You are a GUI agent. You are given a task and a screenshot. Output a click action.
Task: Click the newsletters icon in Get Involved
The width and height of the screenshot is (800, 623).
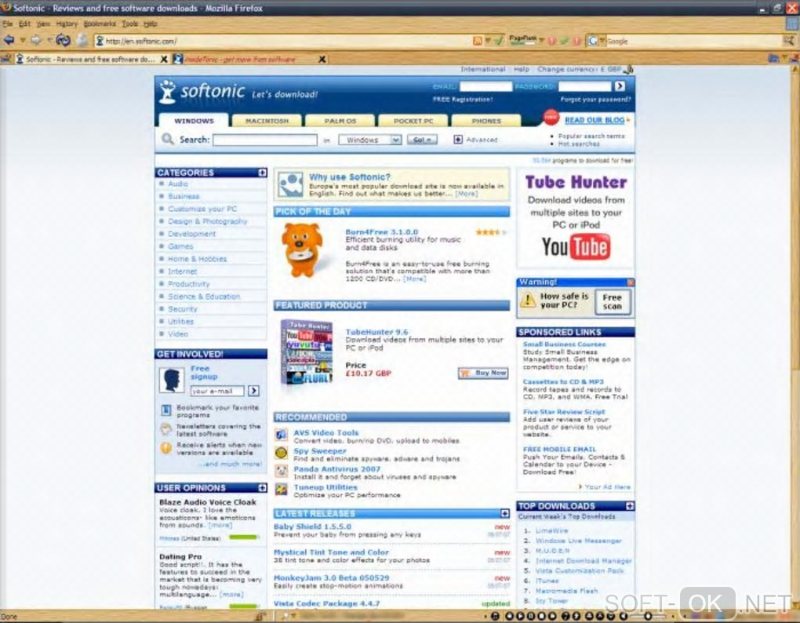tap(165, 429)
